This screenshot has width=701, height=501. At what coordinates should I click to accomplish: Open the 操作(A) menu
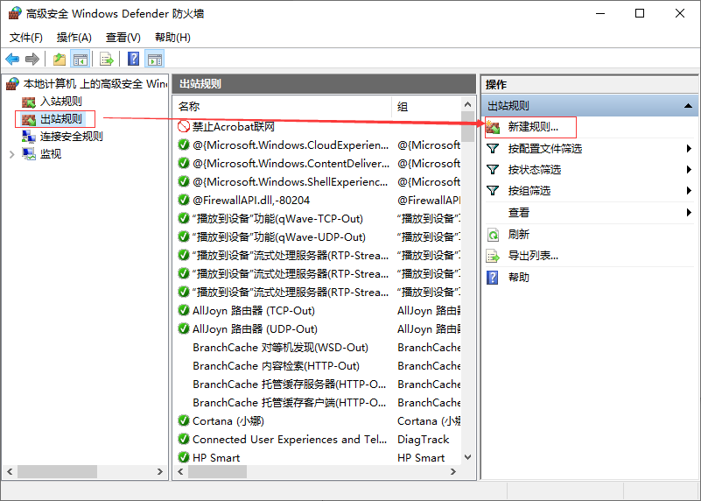74,37
